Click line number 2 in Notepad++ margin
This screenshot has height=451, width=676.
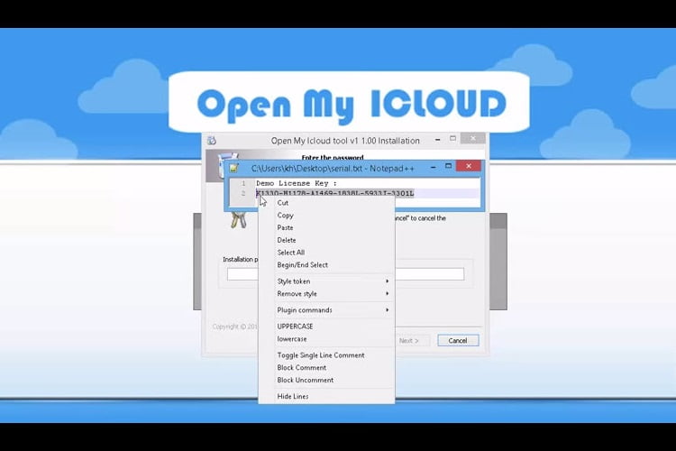tap(243, 193)
